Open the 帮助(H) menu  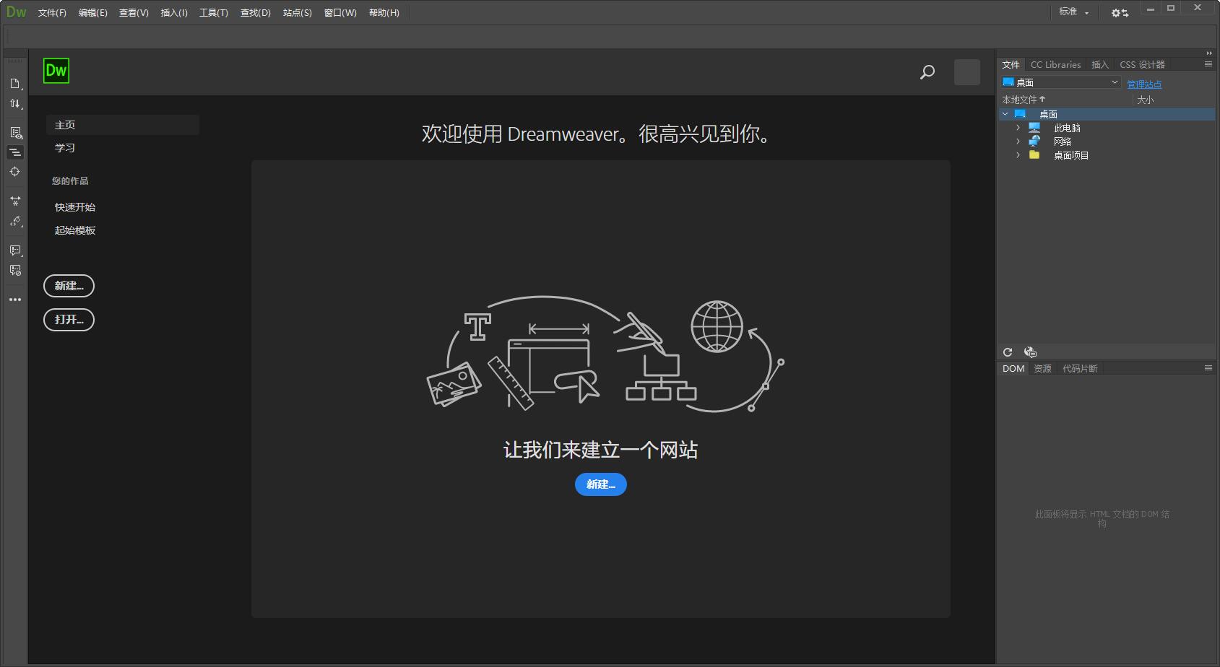click(384, 13)
